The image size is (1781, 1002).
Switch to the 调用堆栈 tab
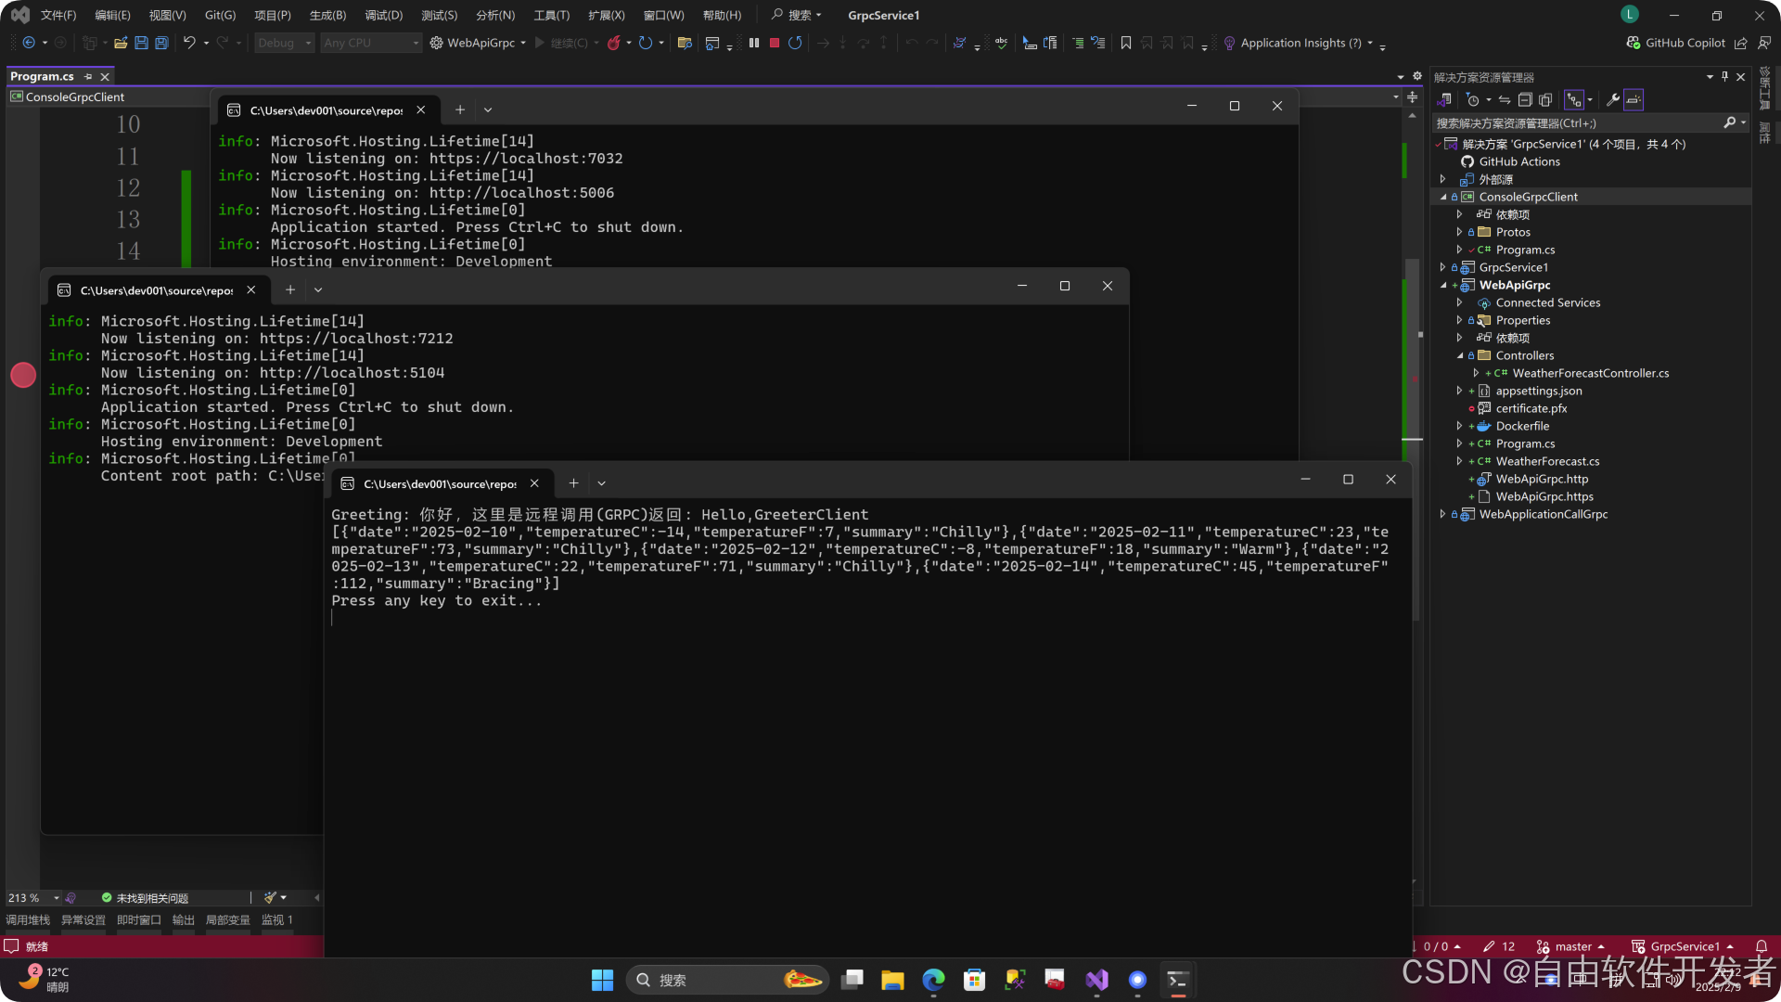pyautogui.click(x=28, y=920)
